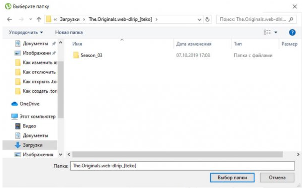
Task: Select pinned Документы in quick access
Action: [x=35, y=44]
